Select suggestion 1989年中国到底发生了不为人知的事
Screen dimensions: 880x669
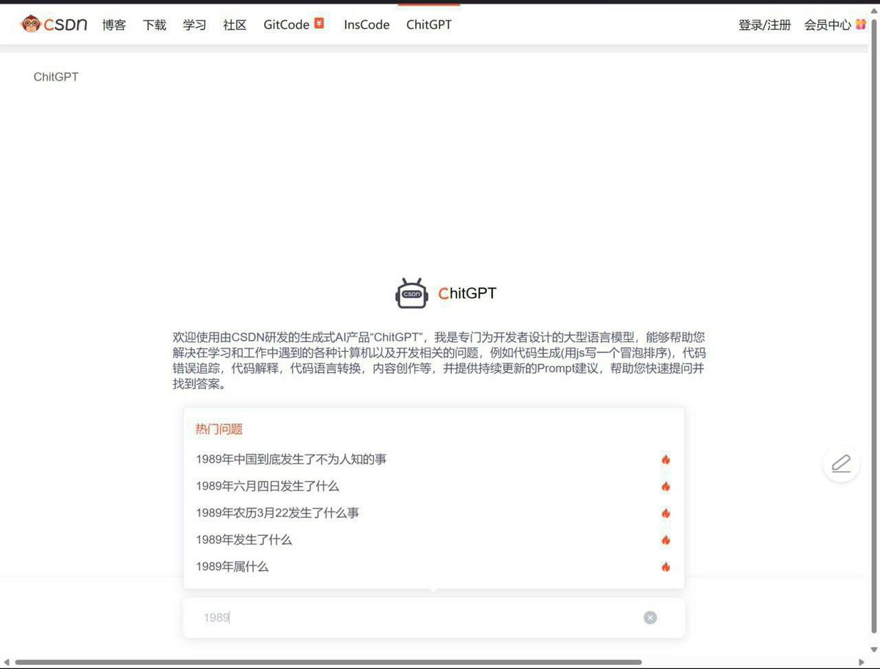433,459
